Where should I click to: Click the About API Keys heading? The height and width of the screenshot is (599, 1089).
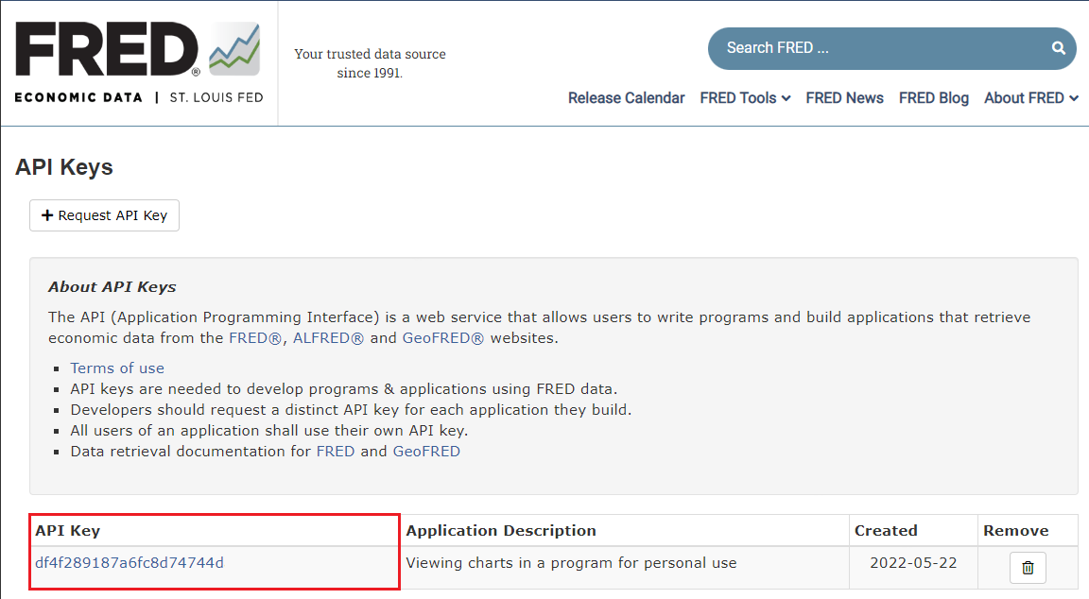(x=112, y=286)
